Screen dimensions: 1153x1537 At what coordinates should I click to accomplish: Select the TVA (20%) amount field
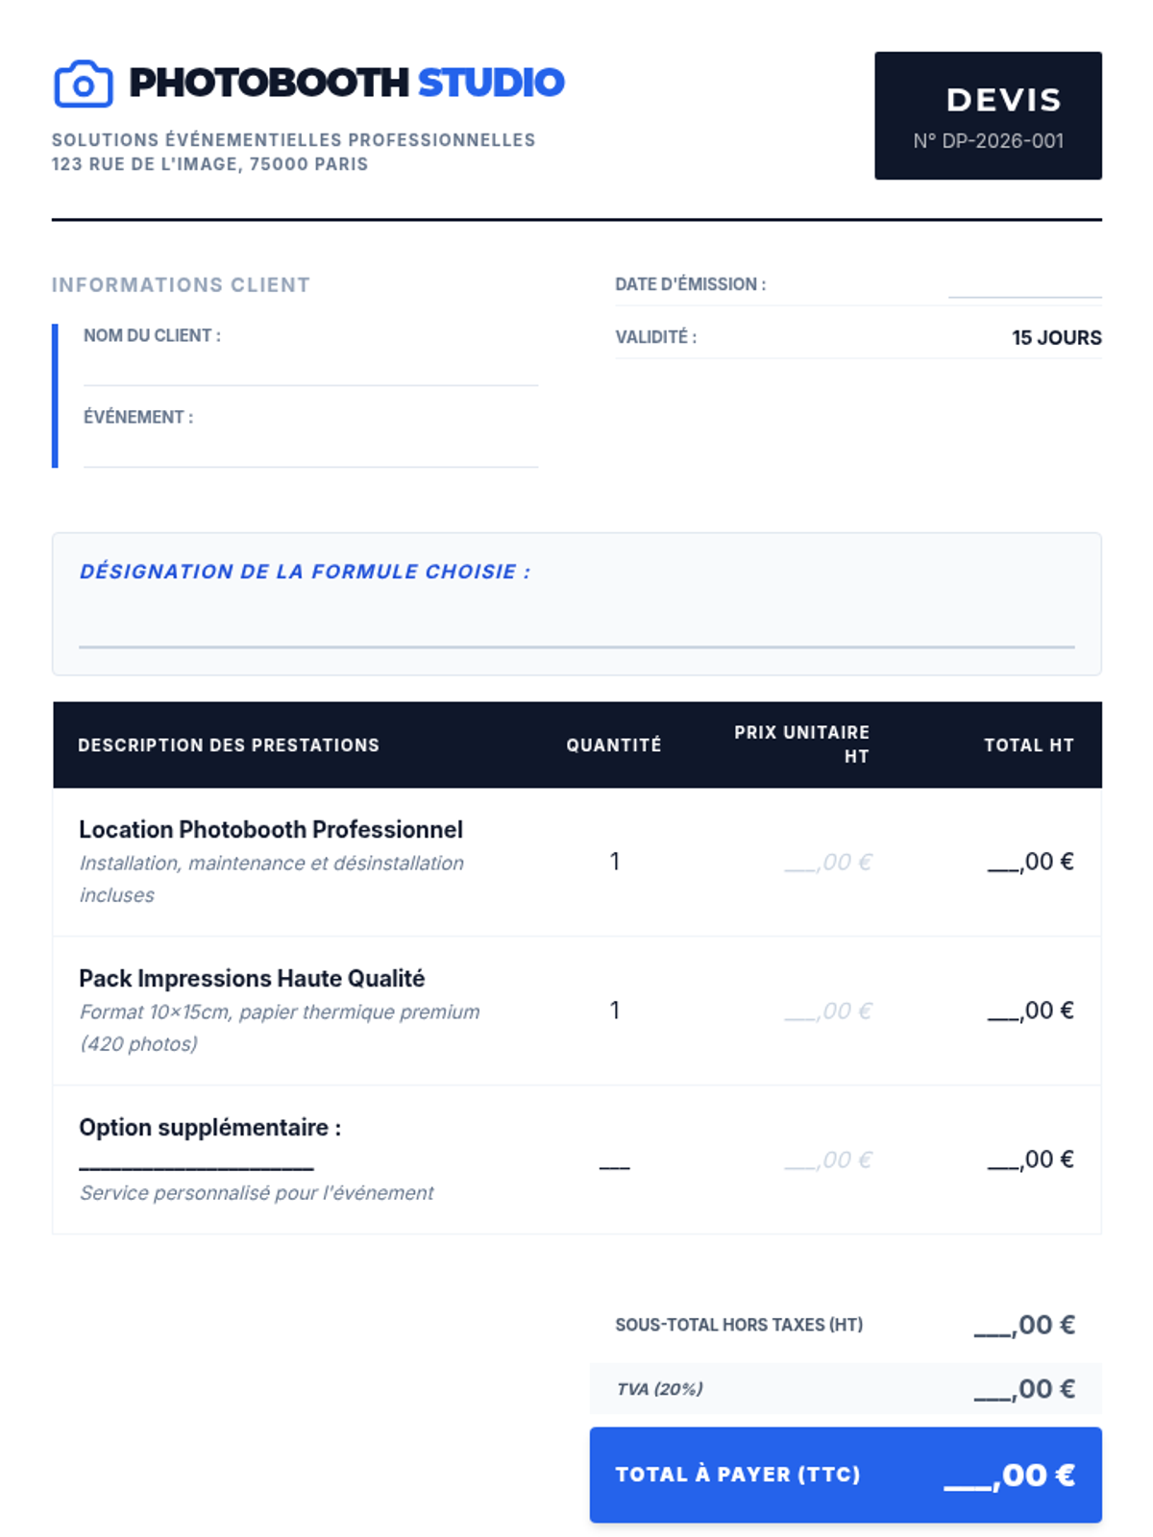point(1024,1389)
